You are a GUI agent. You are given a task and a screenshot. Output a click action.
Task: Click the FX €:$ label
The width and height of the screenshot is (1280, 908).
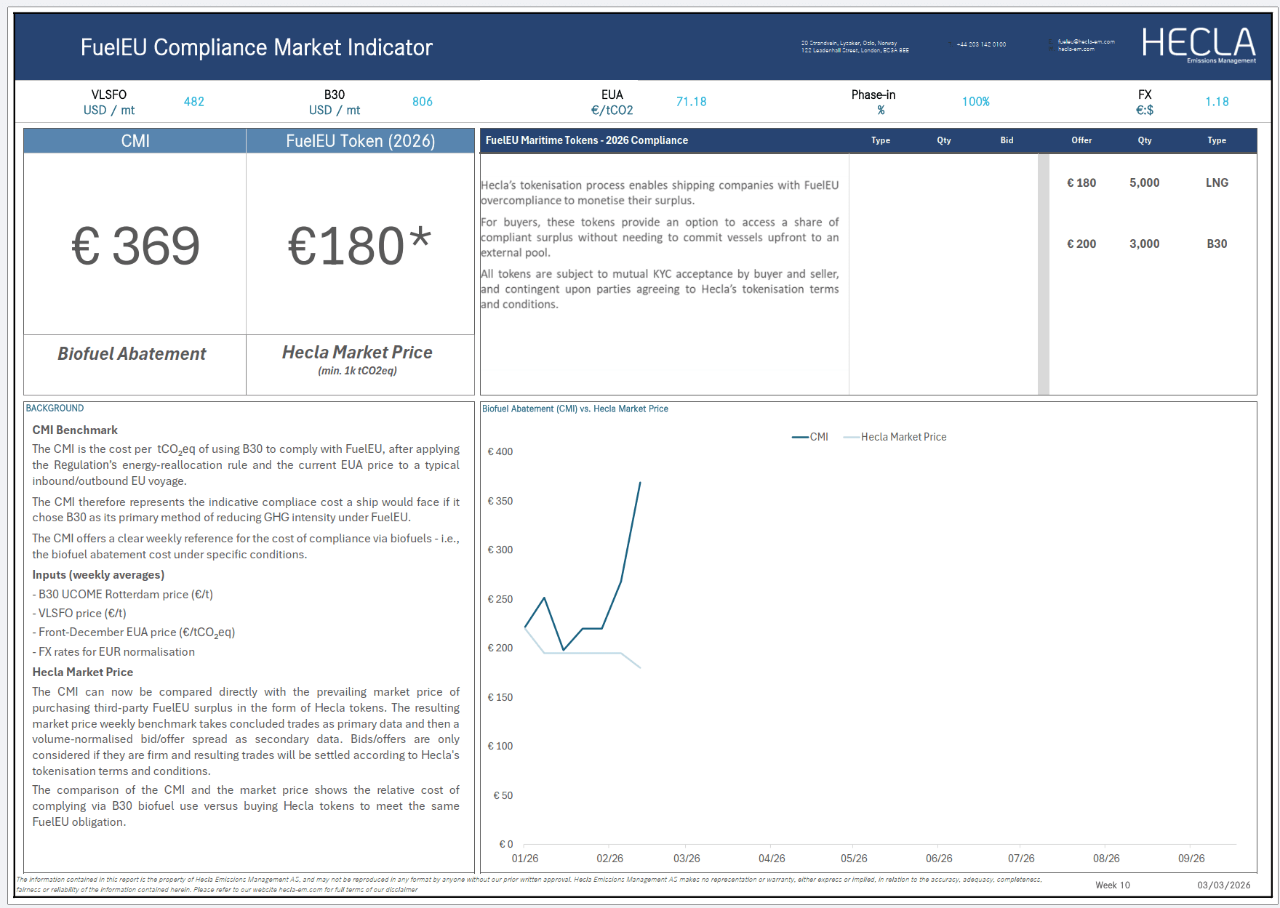click(1145, 103)
